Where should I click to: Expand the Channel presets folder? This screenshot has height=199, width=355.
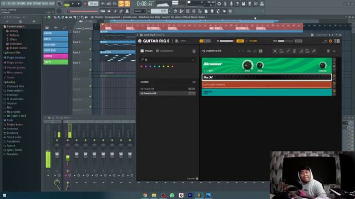[x=16, y=67]
